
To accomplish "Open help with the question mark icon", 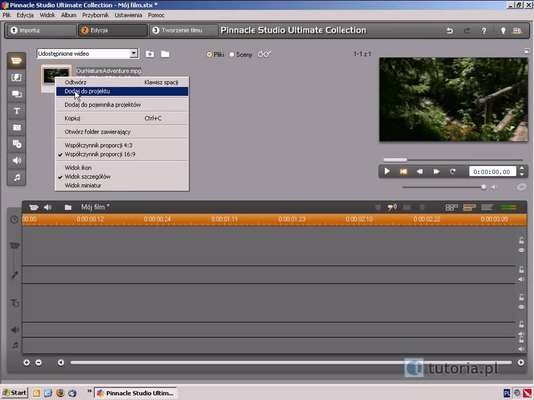I will 484,31.
